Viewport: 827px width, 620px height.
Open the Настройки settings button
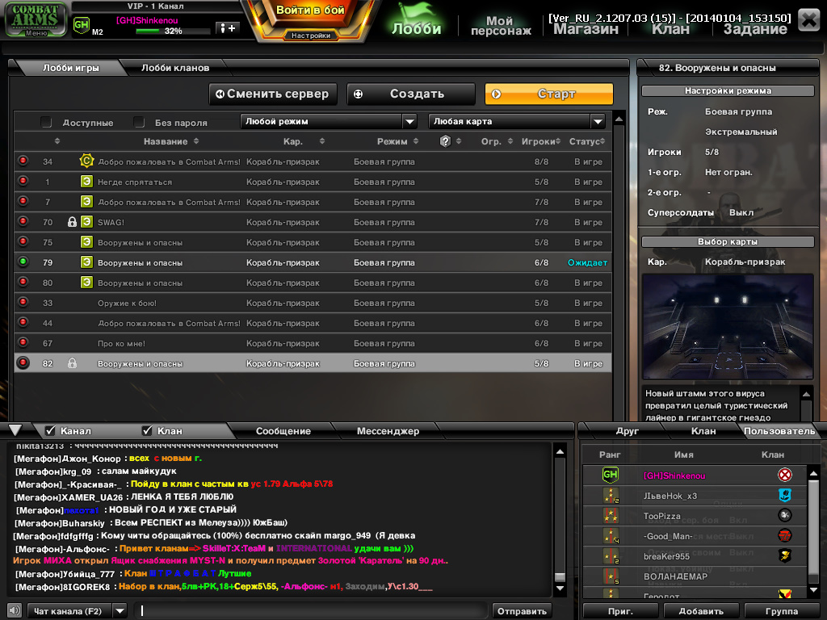pyautogui.click(x=311, y=36)
